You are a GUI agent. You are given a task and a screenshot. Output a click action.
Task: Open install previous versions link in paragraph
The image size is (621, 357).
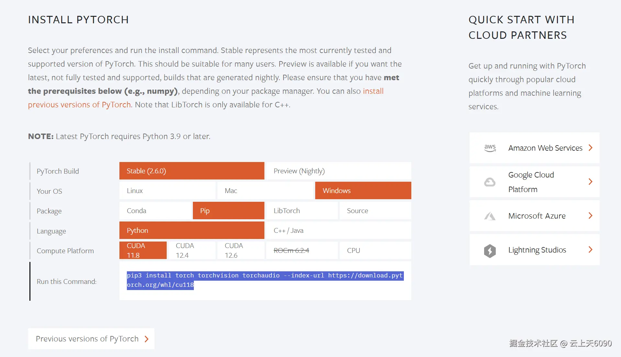tap(373, 91)
